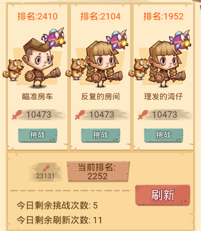
Task: Click the 排名:1952 rank label
Action: (164, 16)
